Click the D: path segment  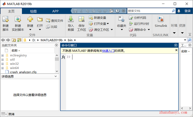click(34, 40)
